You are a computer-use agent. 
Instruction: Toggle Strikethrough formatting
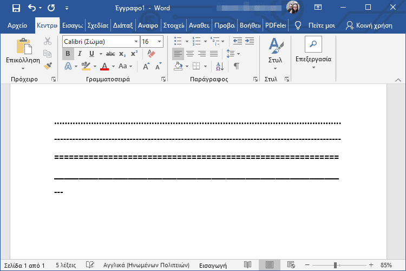(x=110, y=54)
